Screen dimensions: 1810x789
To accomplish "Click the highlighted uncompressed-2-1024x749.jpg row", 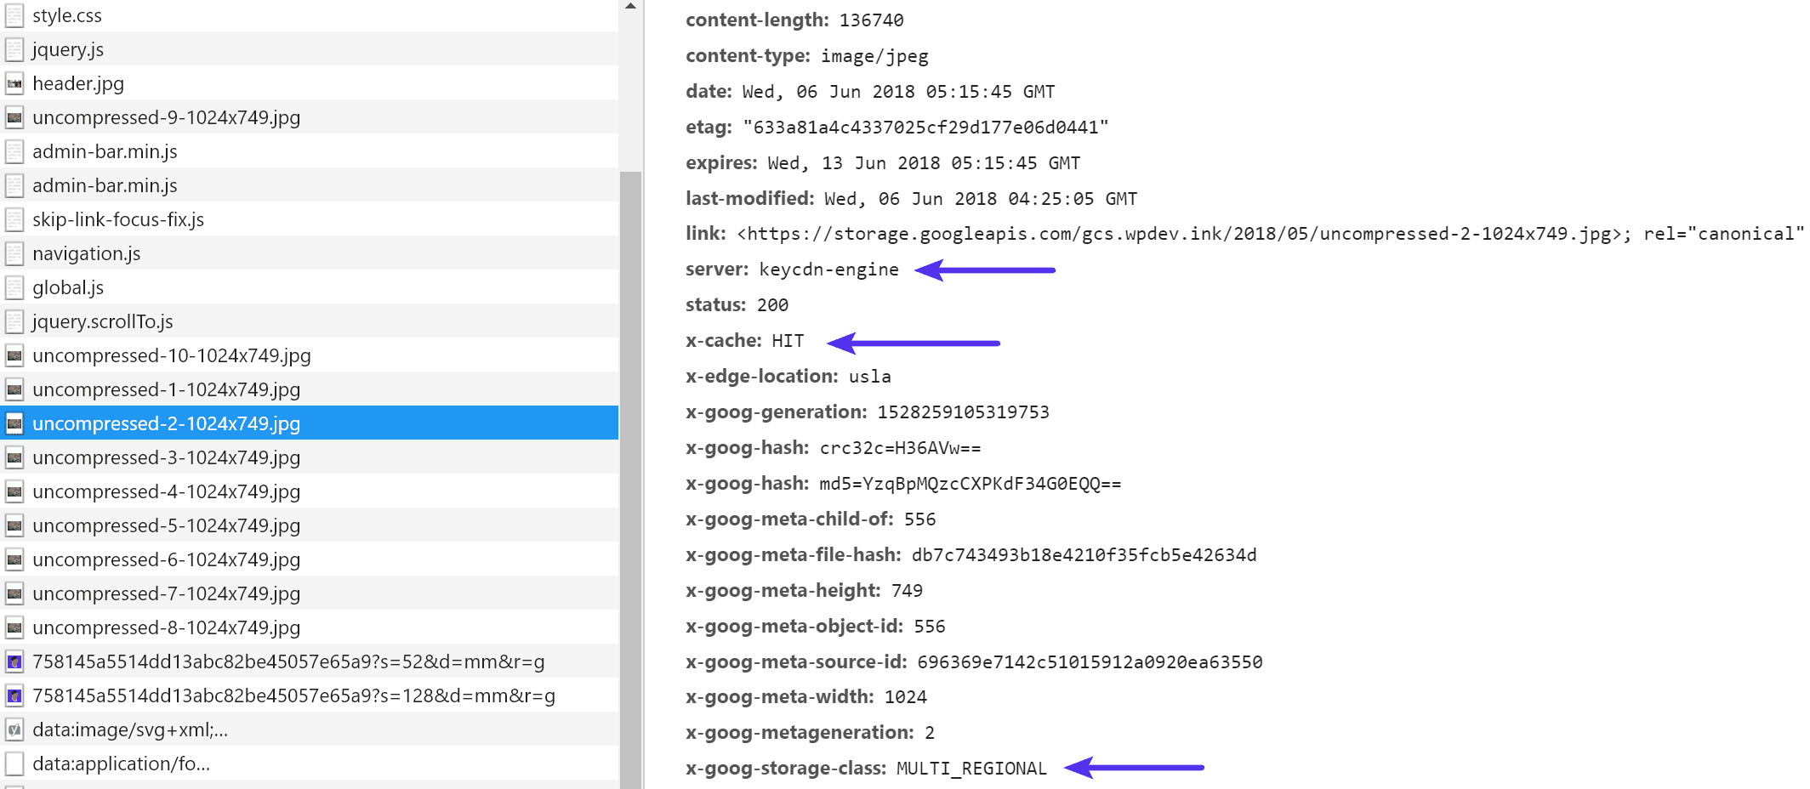I will tap(166, 423).
